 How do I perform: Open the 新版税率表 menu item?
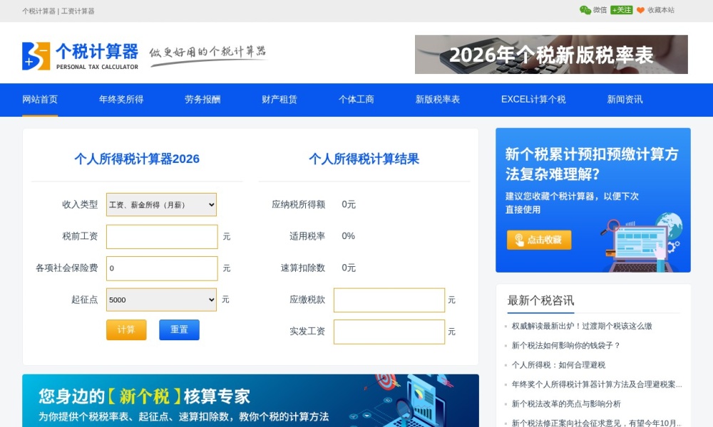tap(437, 100)
